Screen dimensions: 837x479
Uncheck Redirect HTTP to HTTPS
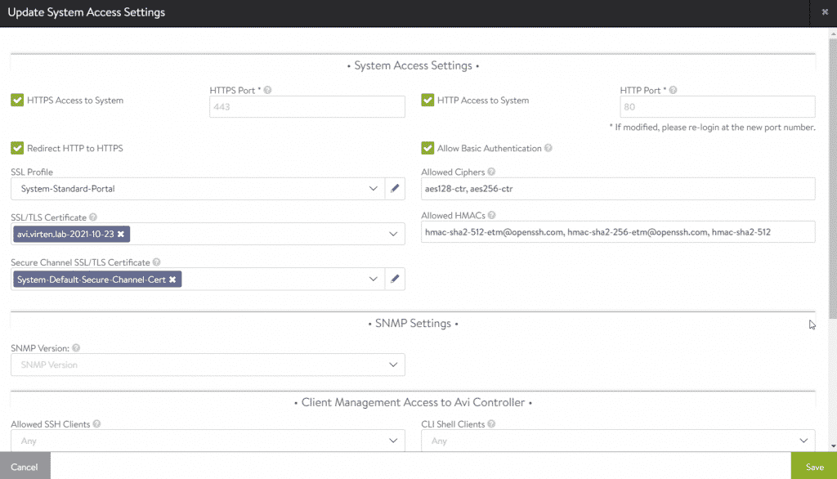[17, 148]
